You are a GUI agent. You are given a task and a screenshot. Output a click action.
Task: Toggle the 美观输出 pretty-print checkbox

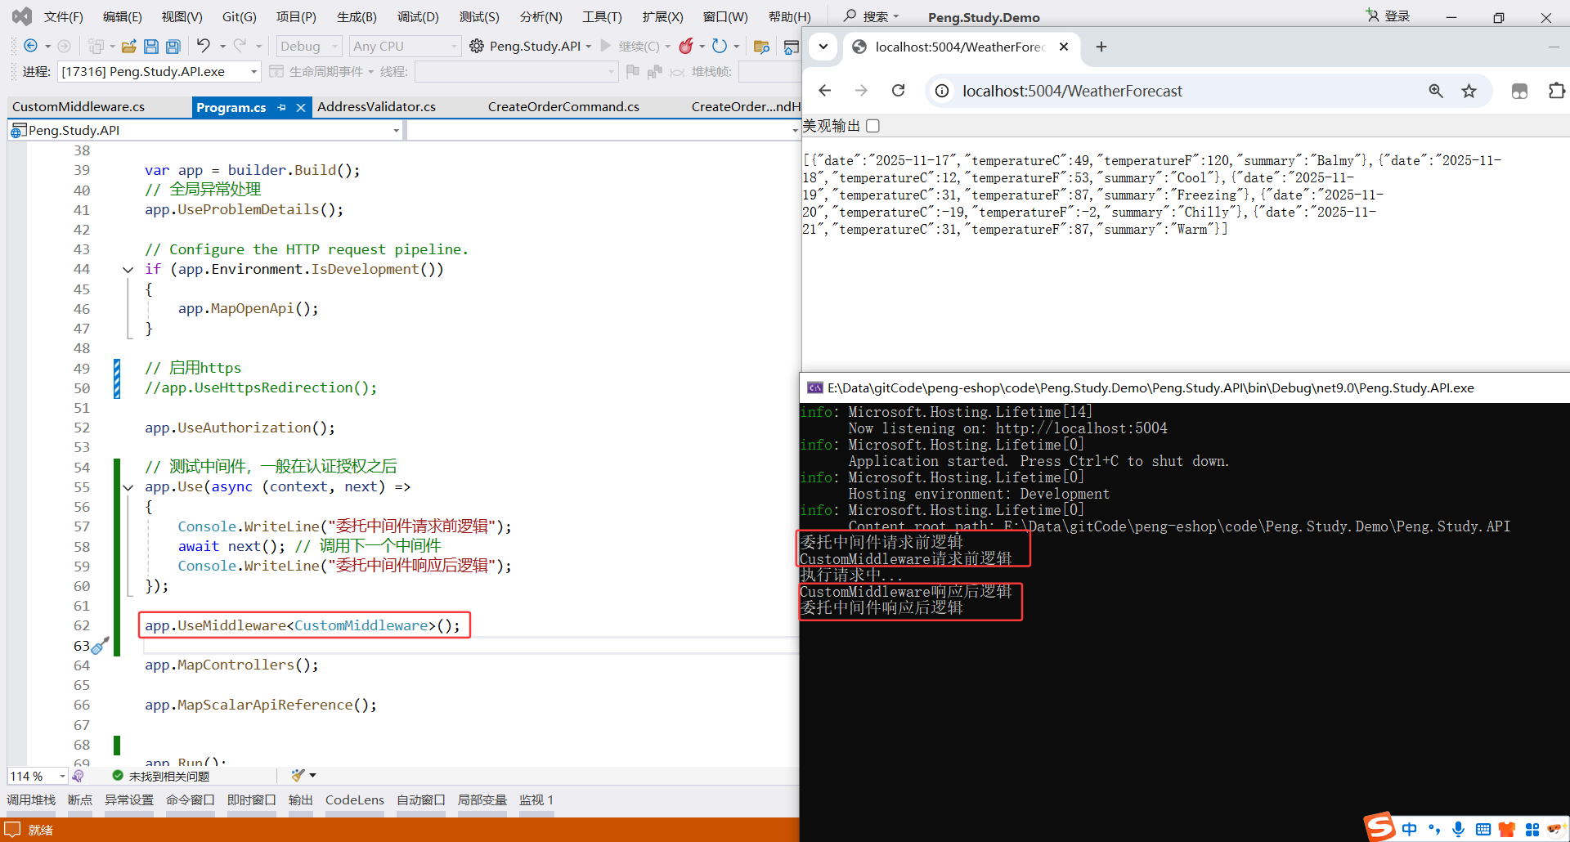(x=872, y=126)
